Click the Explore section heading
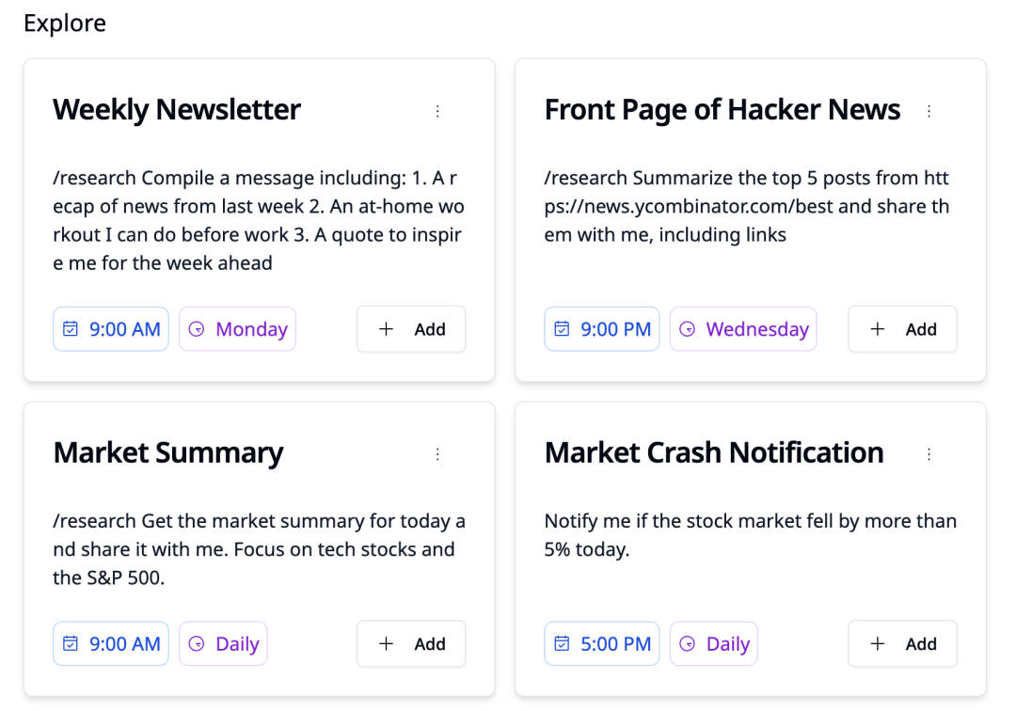The height and width of the screenshot is (711, 1016). tap(65, 24)
